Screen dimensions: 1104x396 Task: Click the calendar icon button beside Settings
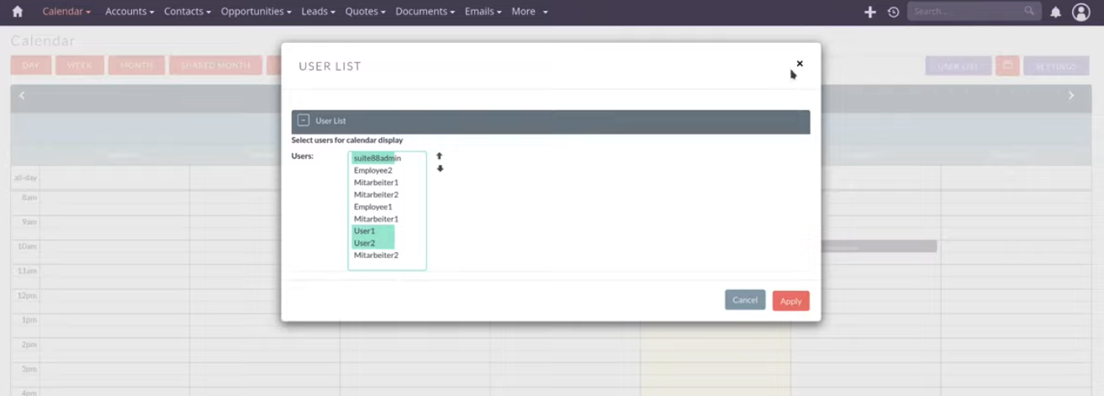pos(1007,66)
